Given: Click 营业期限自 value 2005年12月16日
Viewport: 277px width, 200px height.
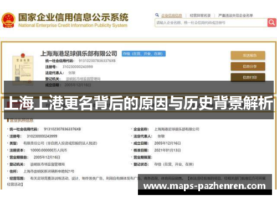Looking at the screenshot, I should pyautogui.click(x=47, y=157).
